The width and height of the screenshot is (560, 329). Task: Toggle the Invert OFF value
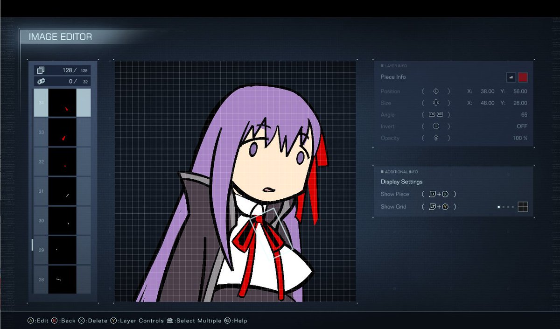(x=522, y=126)
